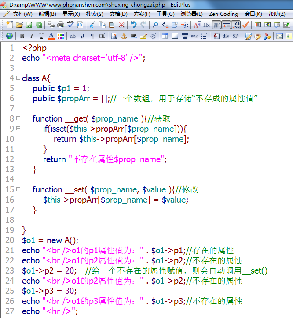Open Find with magnifier icon
The height and width of the screenshot is (318, 293).
click(x=155, y=25)
